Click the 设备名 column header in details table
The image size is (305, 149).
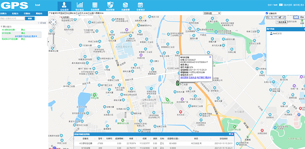(85, 138)
